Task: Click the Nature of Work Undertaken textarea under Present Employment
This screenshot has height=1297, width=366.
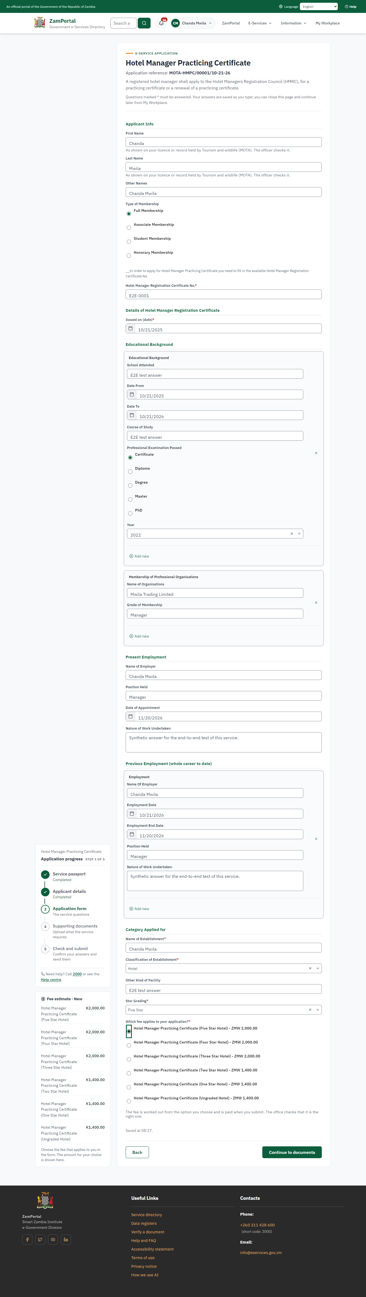Action: [223, 742]
